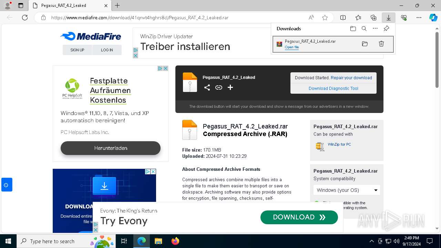Open Download Diagnostic Tool
441x248 pixels.
334,89
